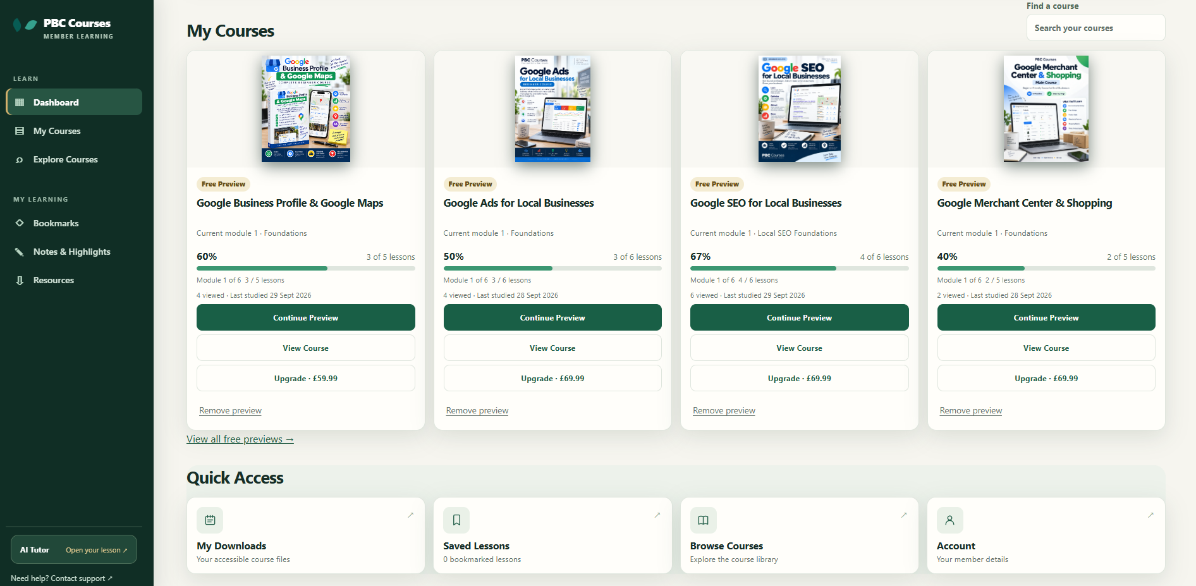
Task: Click Need help? Contact support link
Action: [61, 578]
